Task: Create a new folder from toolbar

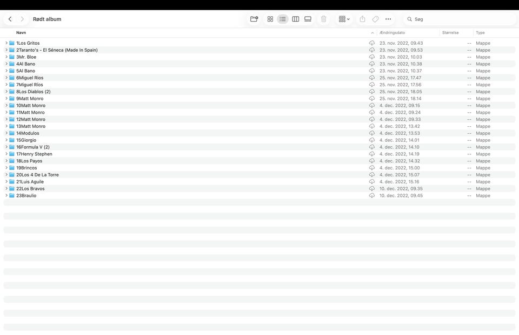Action: (254, 19)
